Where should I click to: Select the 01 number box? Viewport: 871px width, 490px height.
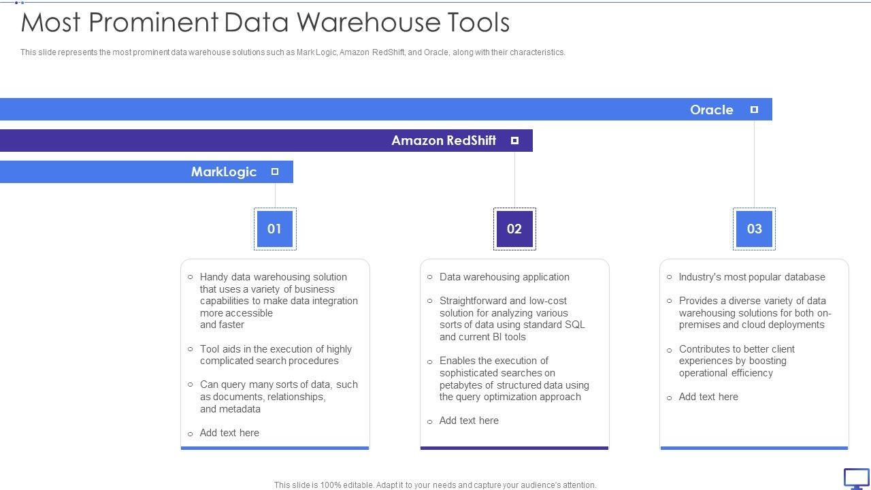coord(275,229)
